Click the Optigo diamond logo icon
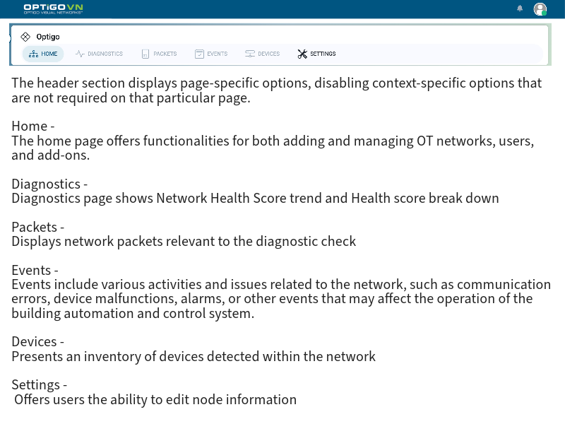The width and height of the screenshot is (565, 424). click(x=25, y=36)
